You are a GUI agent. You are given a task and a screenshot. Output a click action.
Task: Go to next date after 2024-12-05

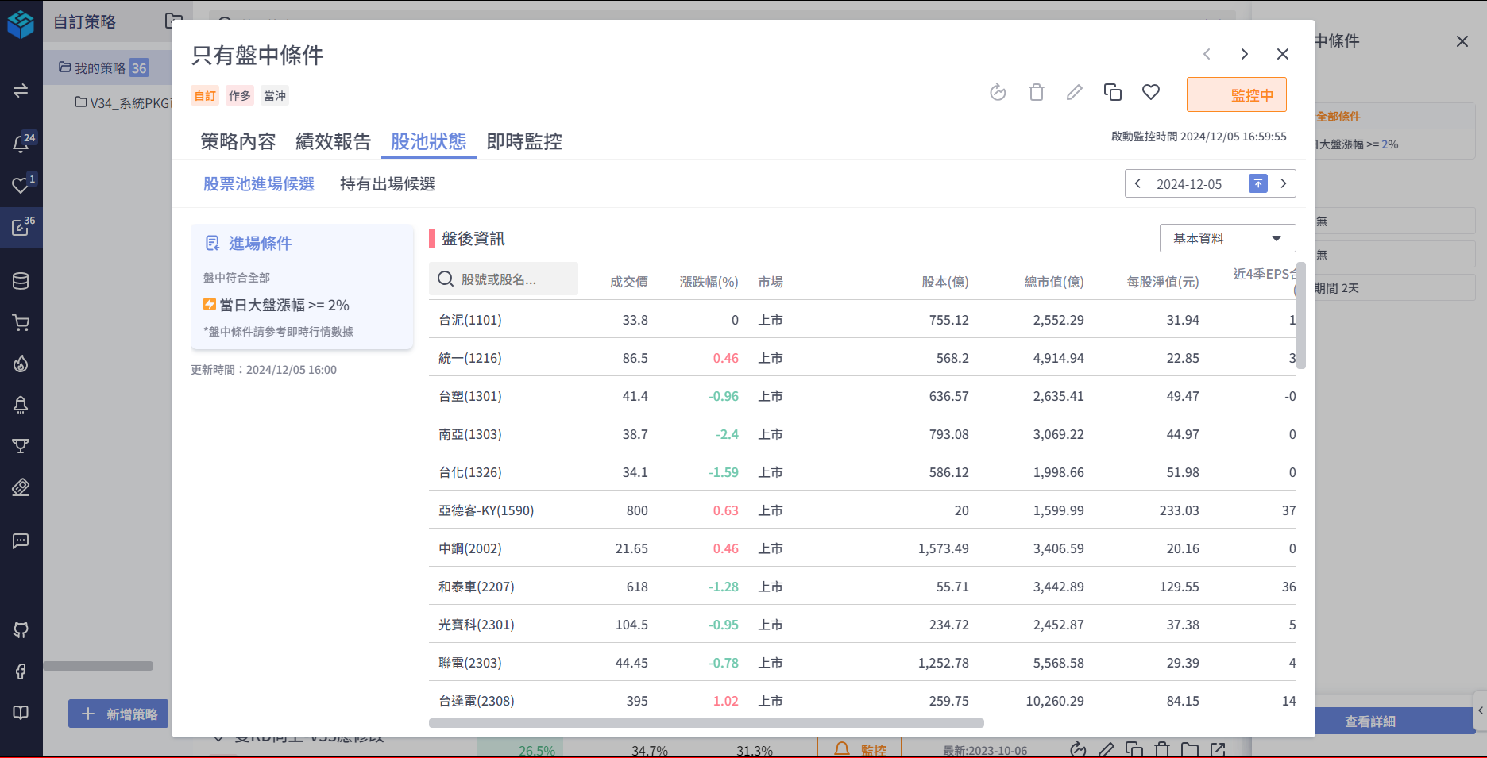pos(1283,184)
